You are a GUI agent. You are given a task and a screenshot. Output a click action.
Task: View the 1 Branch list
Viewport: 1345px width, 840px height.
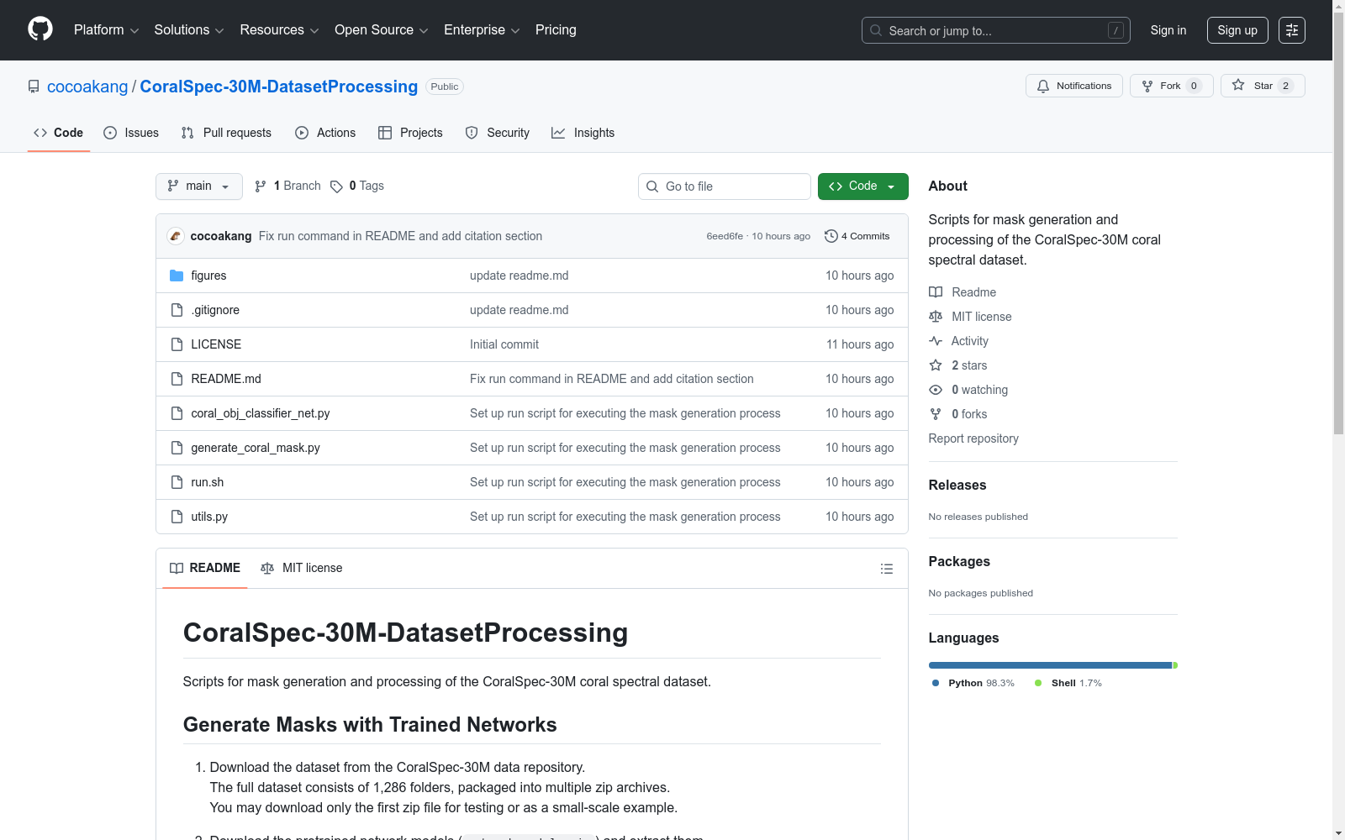(287, 186)
